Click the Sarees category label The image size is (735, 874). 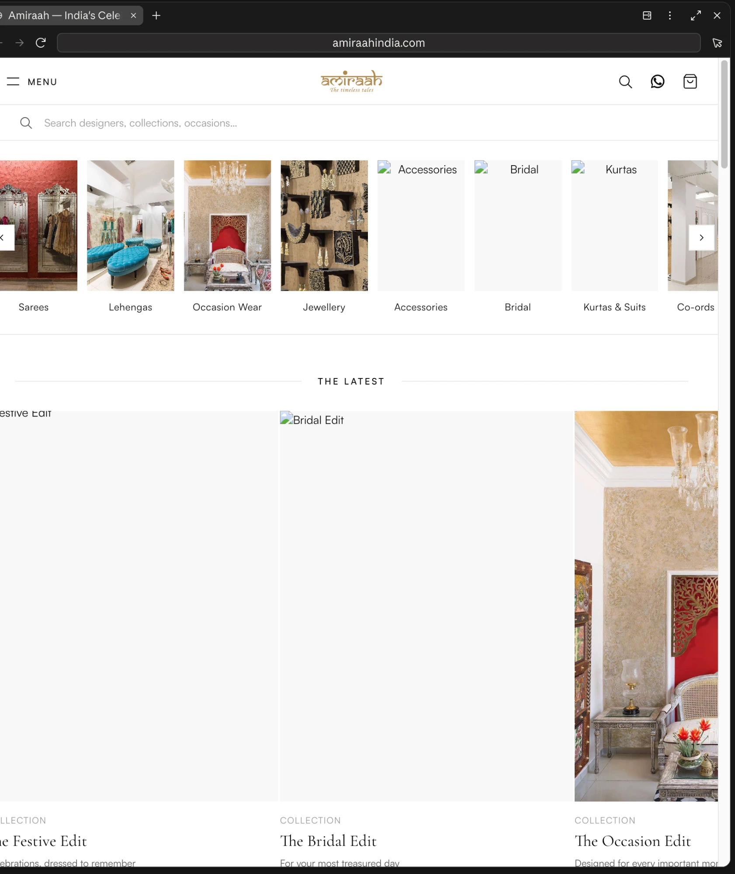(x=34, y=307)
